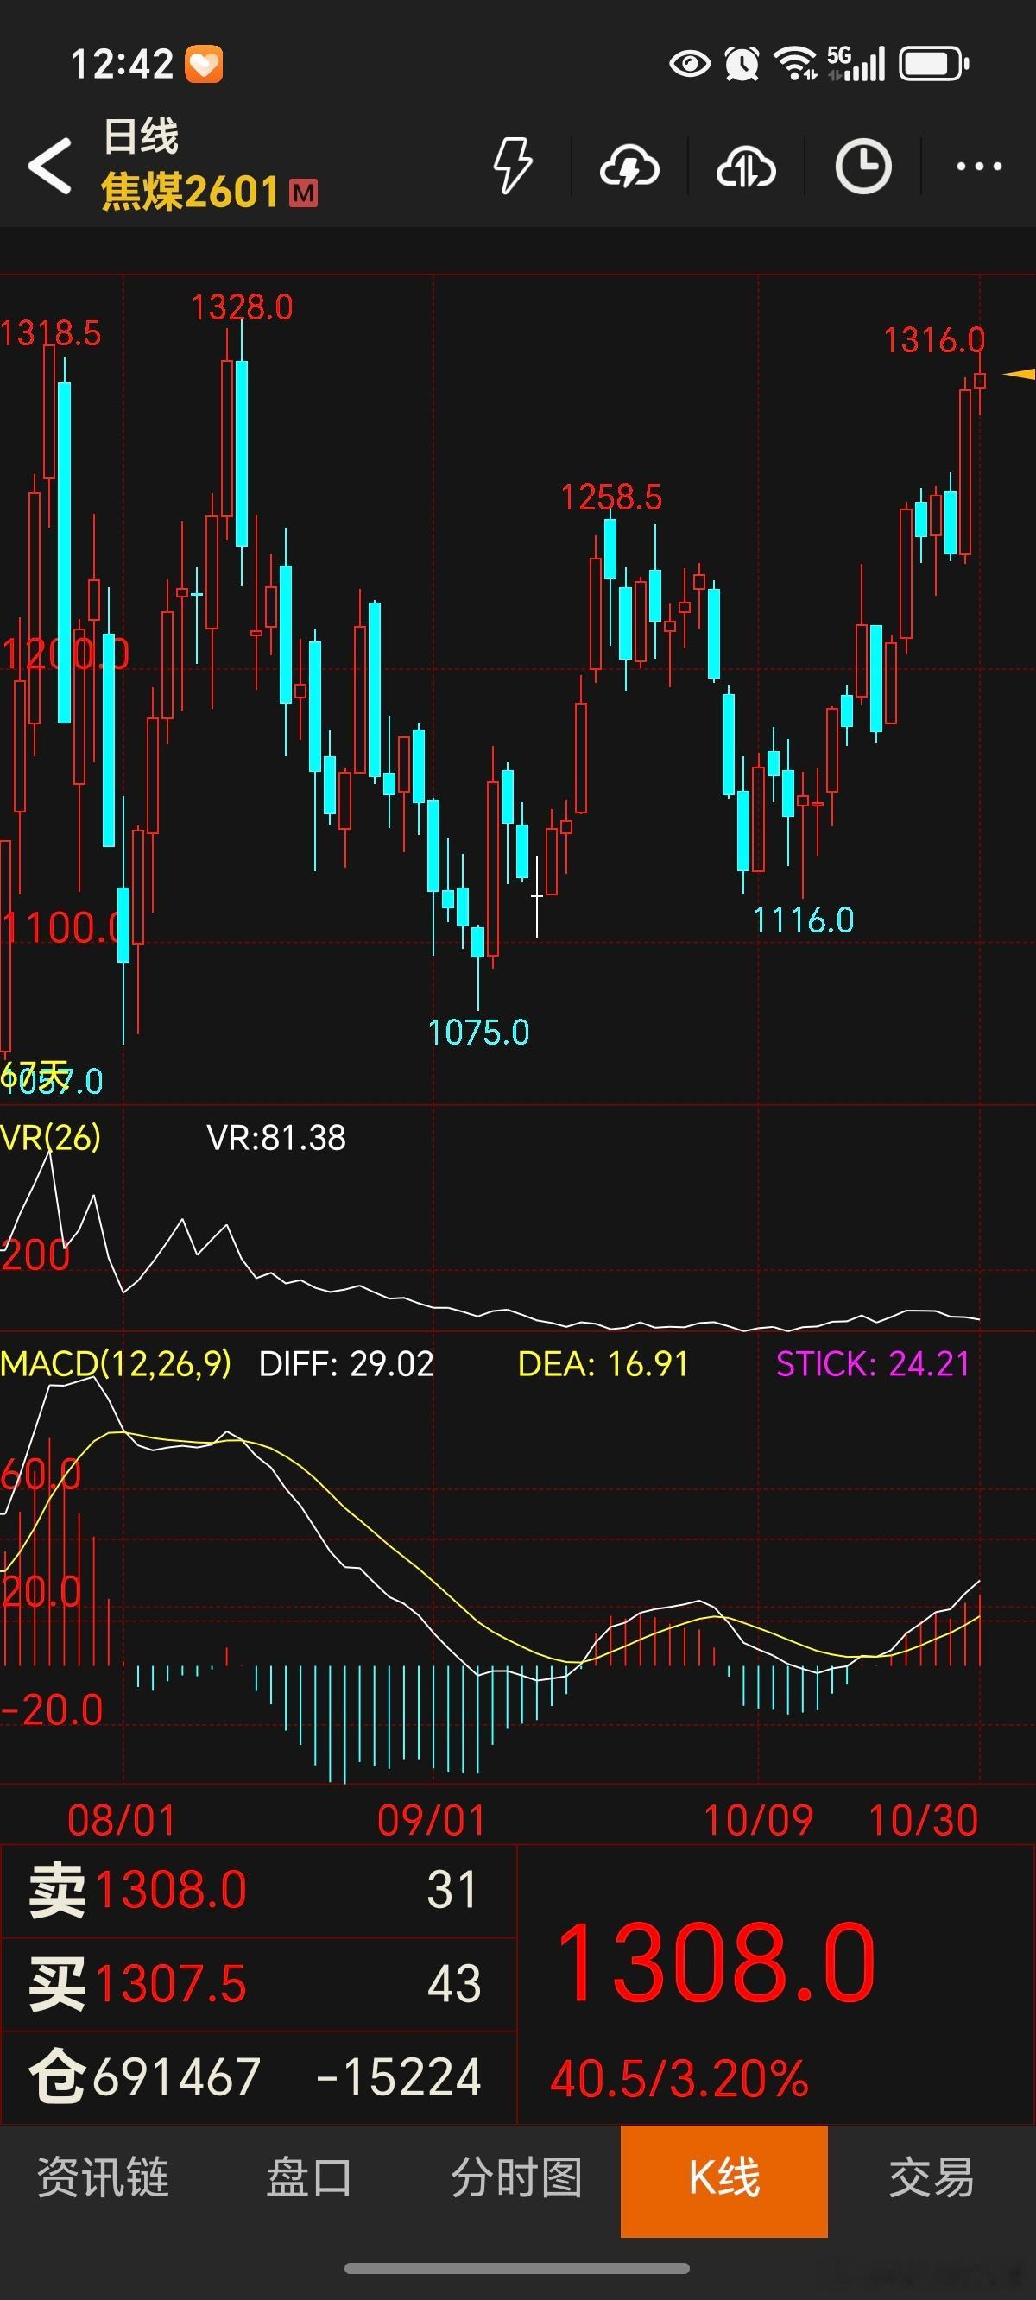Viewport: 1036px width, 2300px height.
Task: Tap the large 1308.0 last price
Action: [x=717, y=1964]
